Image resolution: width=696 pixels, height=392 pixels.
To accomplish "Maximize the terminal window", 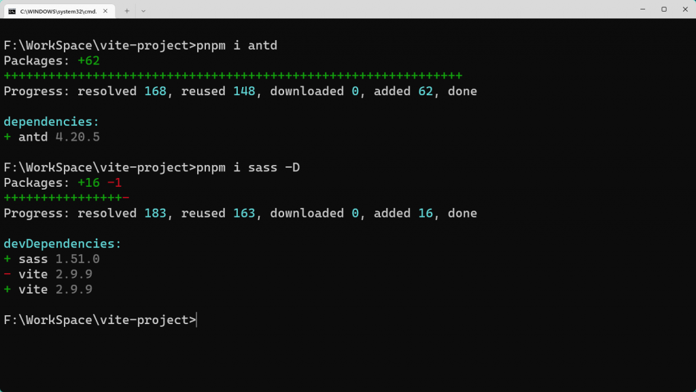I will click(x=664, y=10).
